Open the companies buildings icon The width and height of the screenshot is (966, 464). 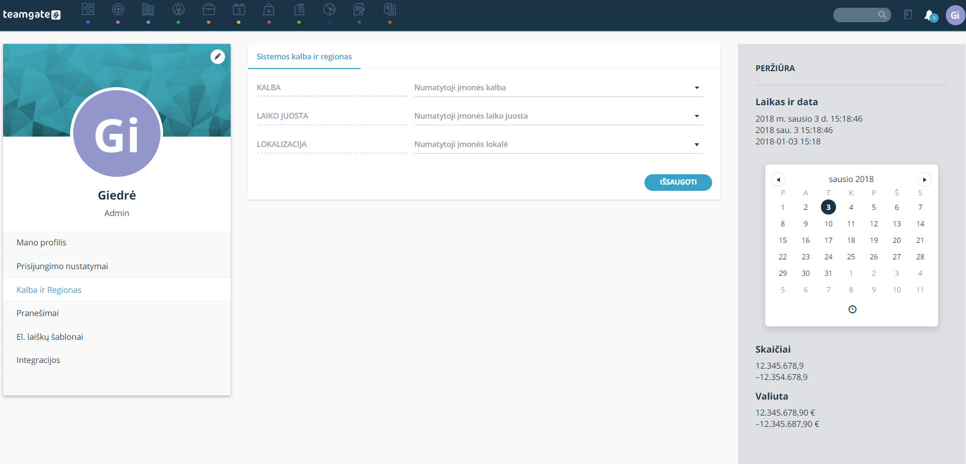148,9
